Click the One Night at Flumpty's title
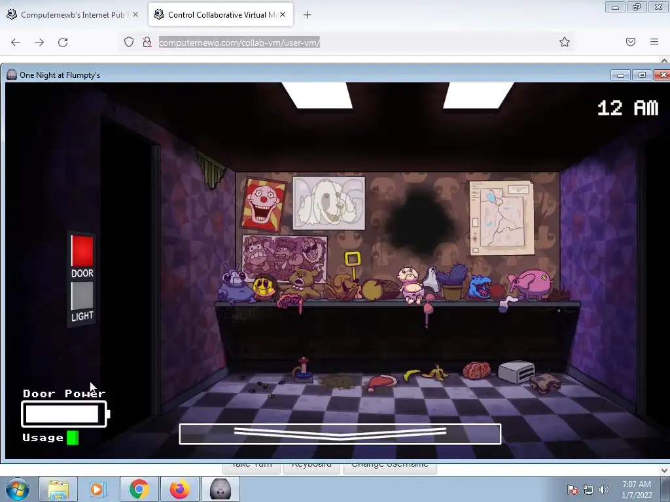This screenshot has height=502, width=670. pos(60,75)
